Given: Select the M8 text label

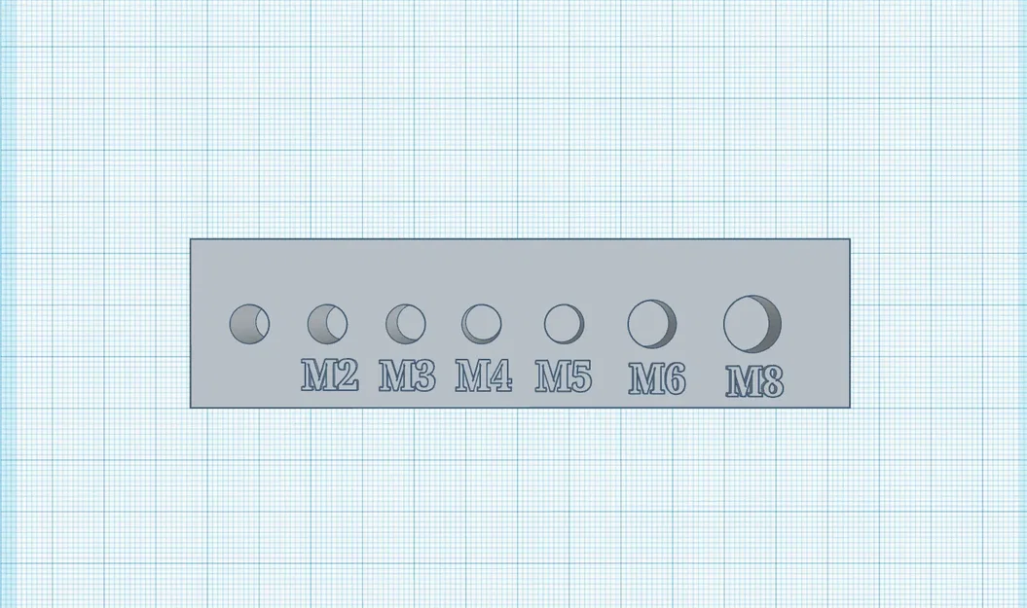Looking at the screenshot, I should 754,381.
